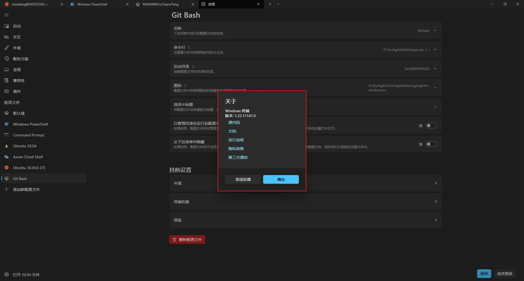The height and width of the screenshot is (281, 524).
Task: Close the MINGW64 tab
Action: (193, 4)
